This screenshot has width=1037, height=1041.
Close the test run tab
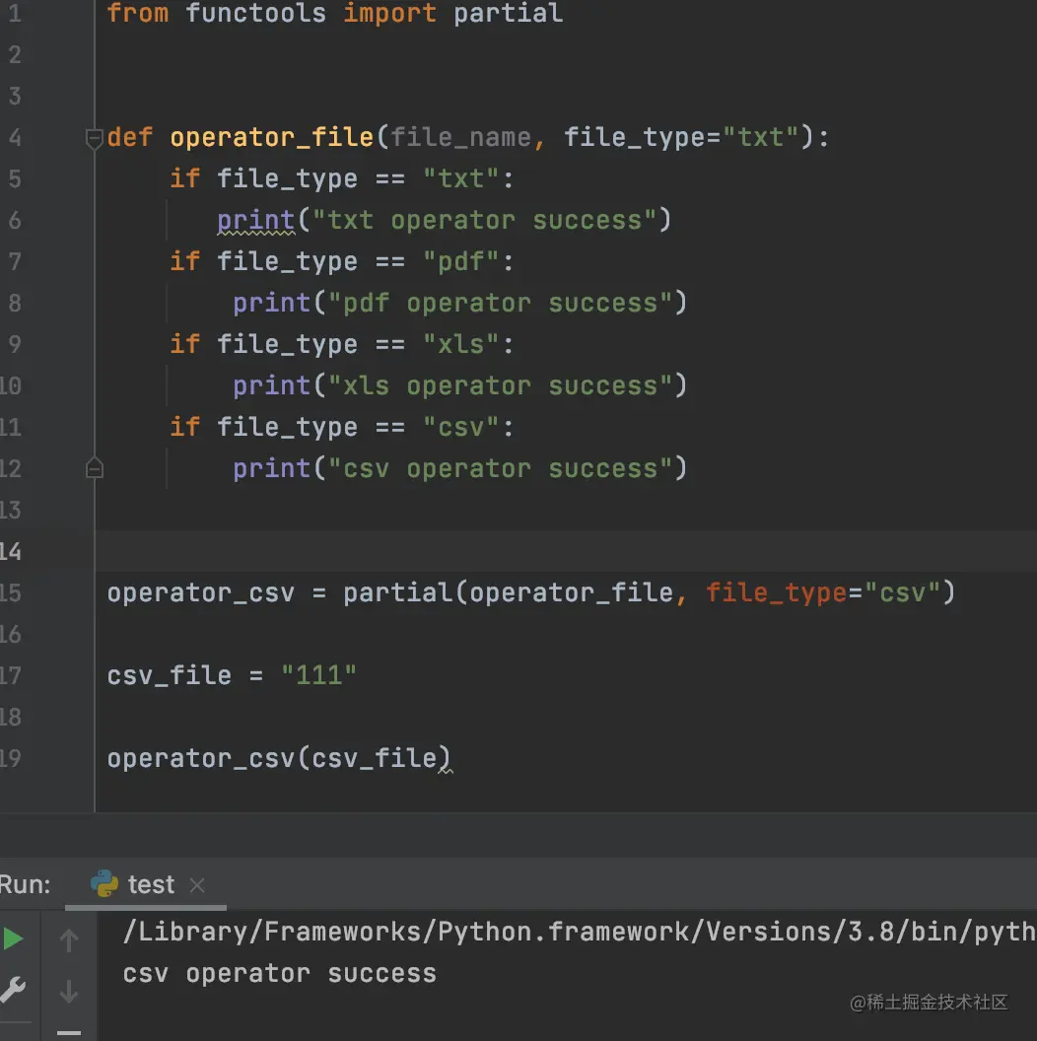[197, 885]
